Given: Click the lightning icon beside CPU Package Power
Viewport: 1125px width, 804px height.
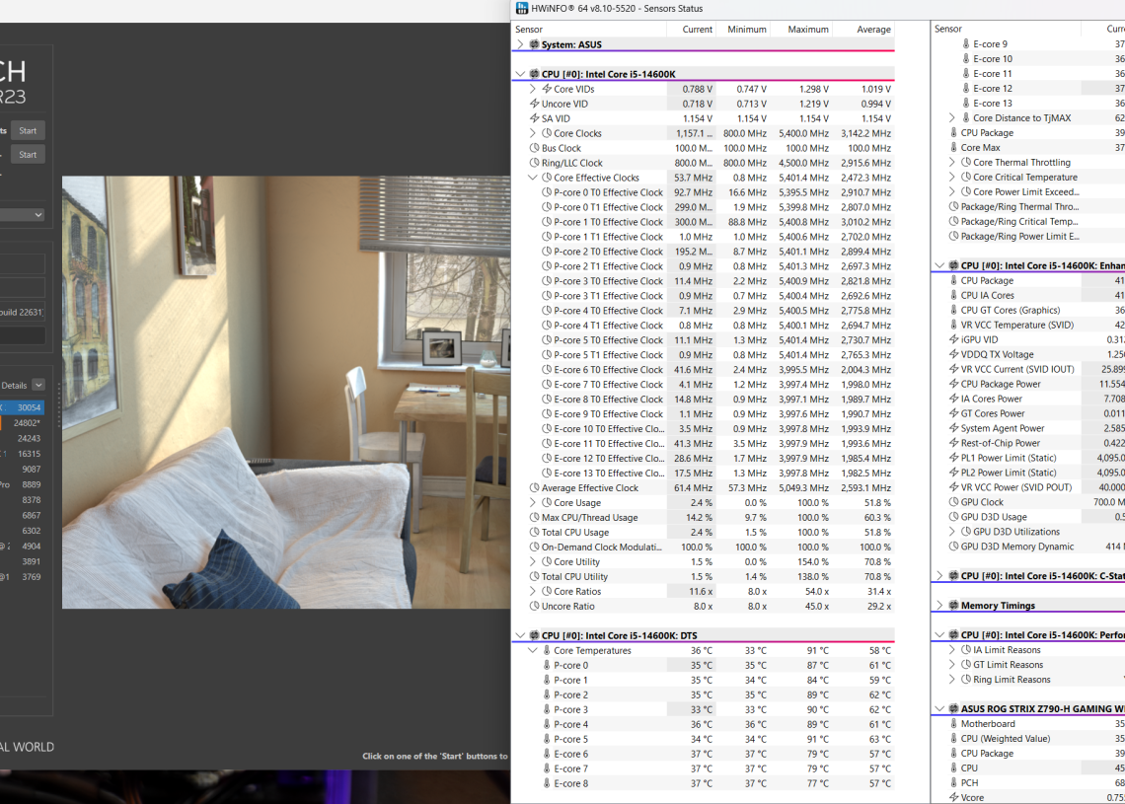Looking at the screenshot, I should pyautogui.click(x=953, y=384).
